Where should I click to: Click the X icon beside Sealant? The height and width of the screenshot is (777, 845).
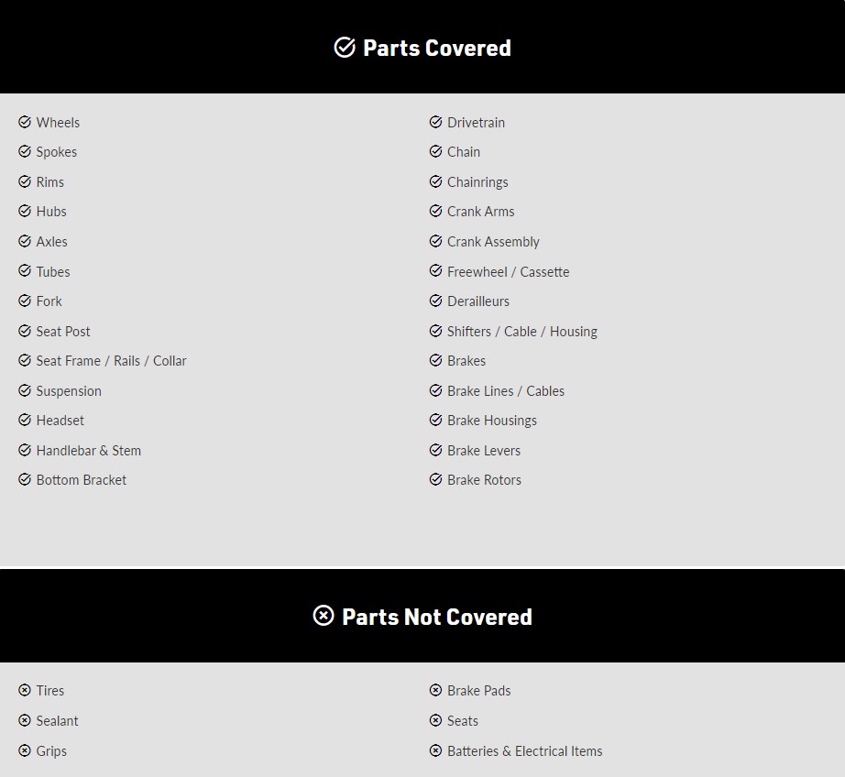25,720
